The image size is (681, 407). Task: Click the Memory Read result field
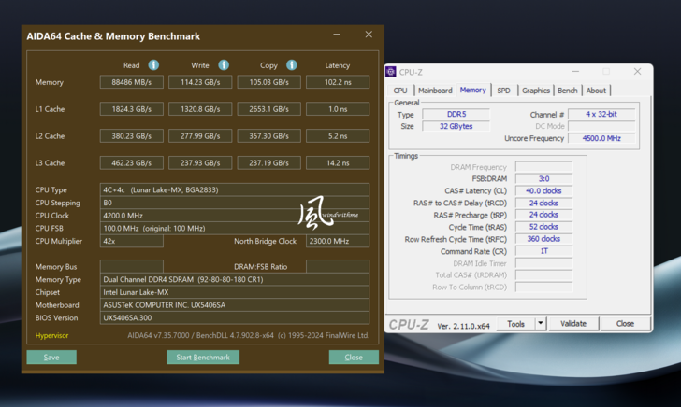(131, 82)
